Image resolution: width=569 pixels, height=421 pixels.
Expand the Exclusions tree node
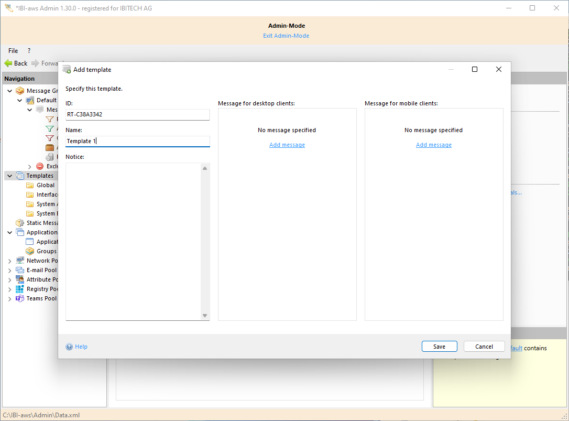coord(30,166)
